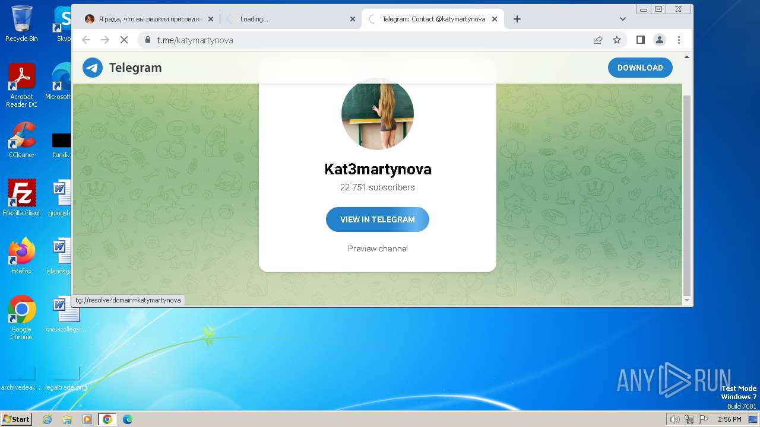Click the lock site information icon

[147, 40]
